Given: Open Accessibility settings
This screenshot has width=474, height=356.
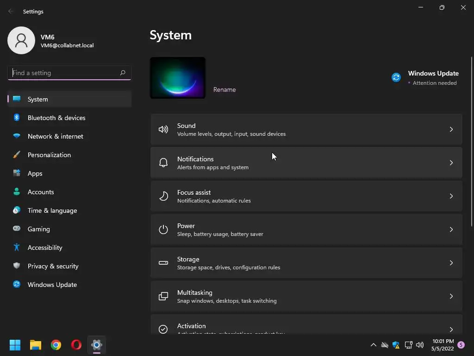Looking at the screenshot, I should point(69,248).
